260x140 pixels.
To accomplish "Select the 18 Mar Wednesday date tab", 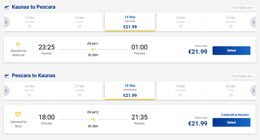I will click(x=130, y=91).
